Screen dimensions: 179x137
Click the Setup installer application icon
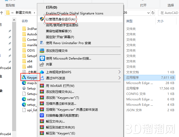tap(24, 88)
